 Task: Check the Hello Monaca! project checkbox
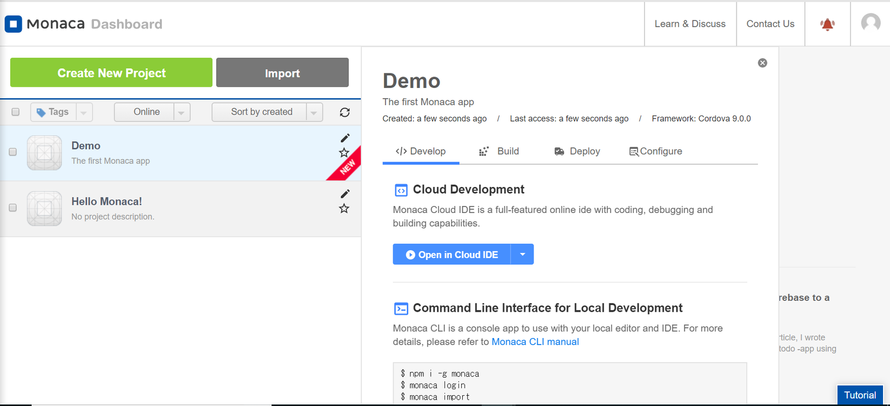(x=13, y=208)
